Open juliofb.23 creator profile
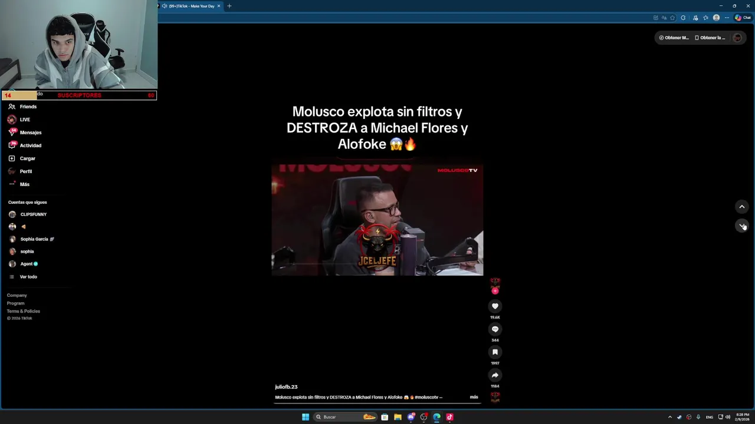This screenshot has width=755, height=424. click(x=286, y=387)
